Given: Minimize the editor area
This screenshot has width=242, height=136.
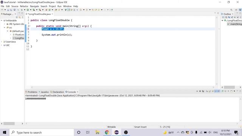Looking at the screenshot, I should point(215,13).
